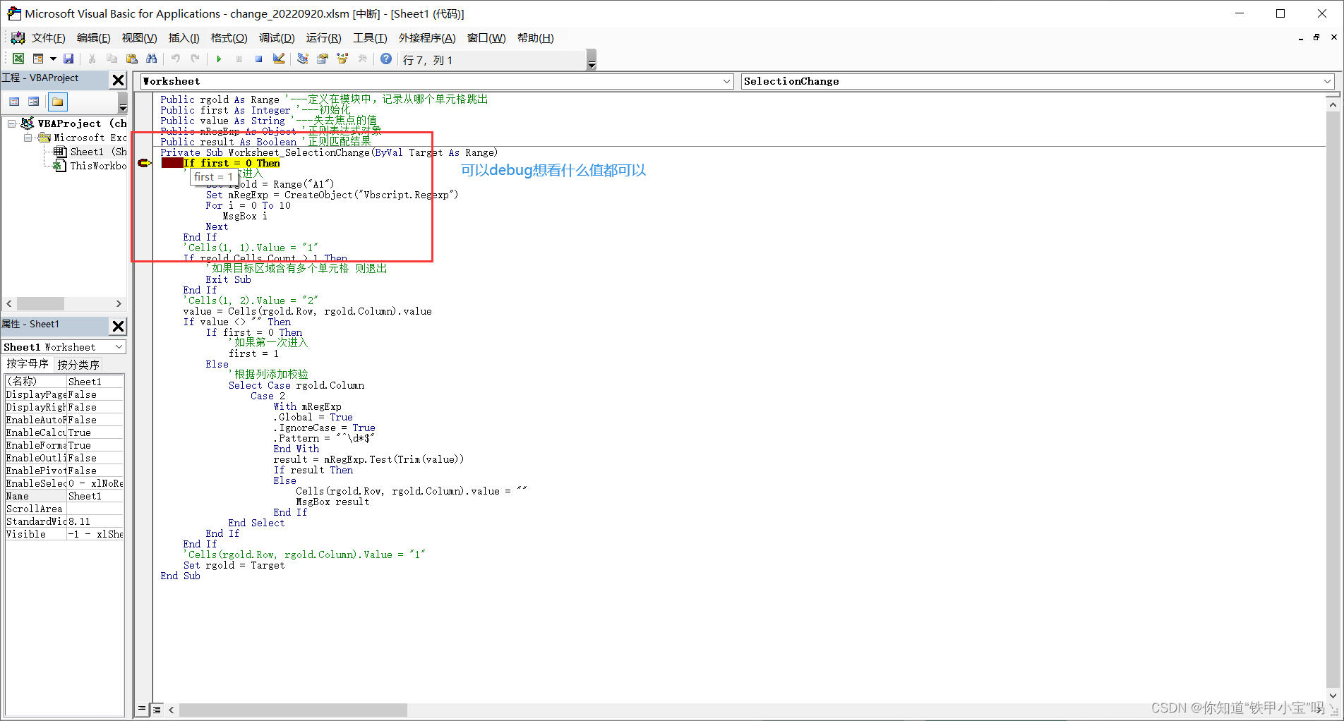
Task: Open the 帮助(H) menu
Action: pyautogui.click(x=535, y=38)
